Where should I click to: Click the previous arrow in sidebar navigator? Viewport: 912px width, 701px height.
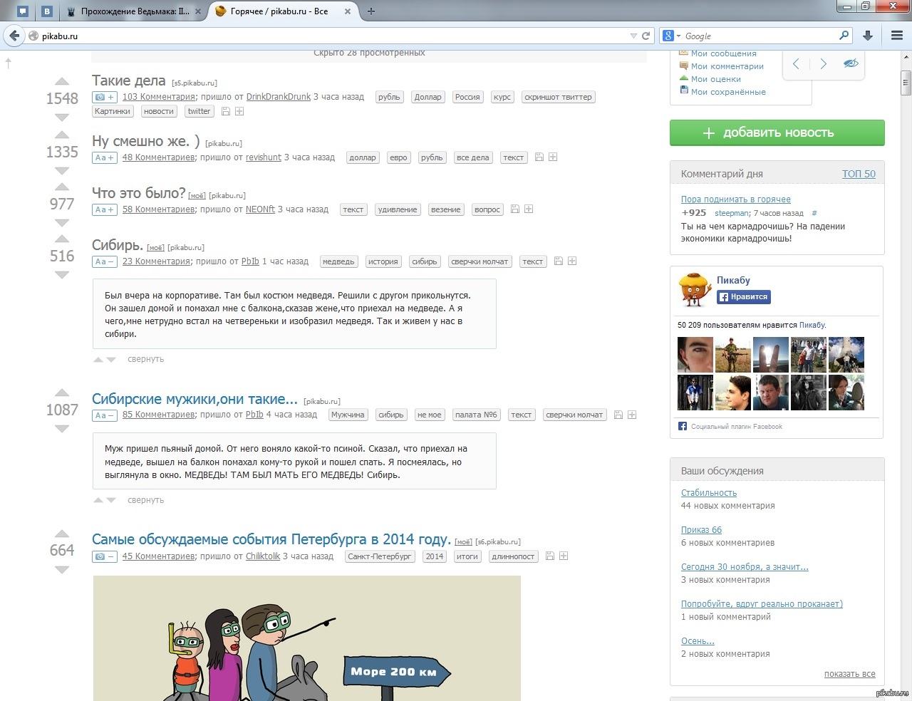point(796,63)
